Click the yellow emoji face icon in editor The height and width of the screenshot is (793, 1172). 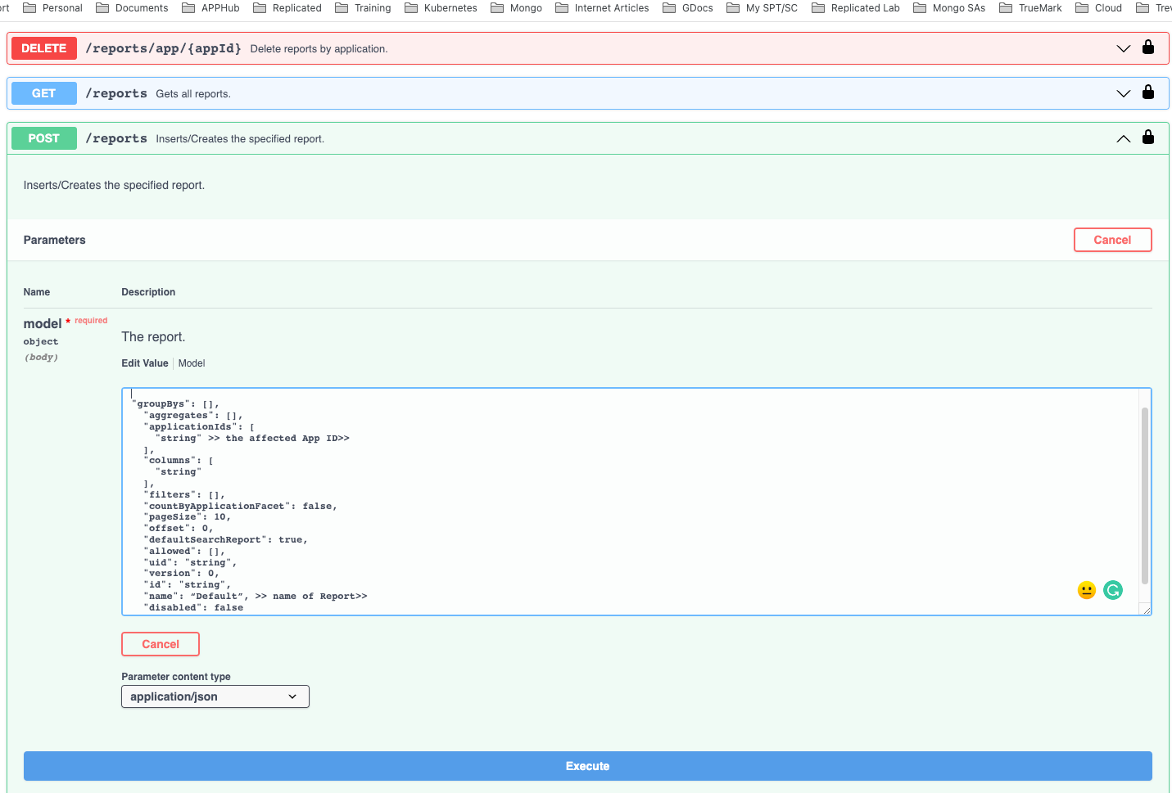click(x=1087, y=590)
